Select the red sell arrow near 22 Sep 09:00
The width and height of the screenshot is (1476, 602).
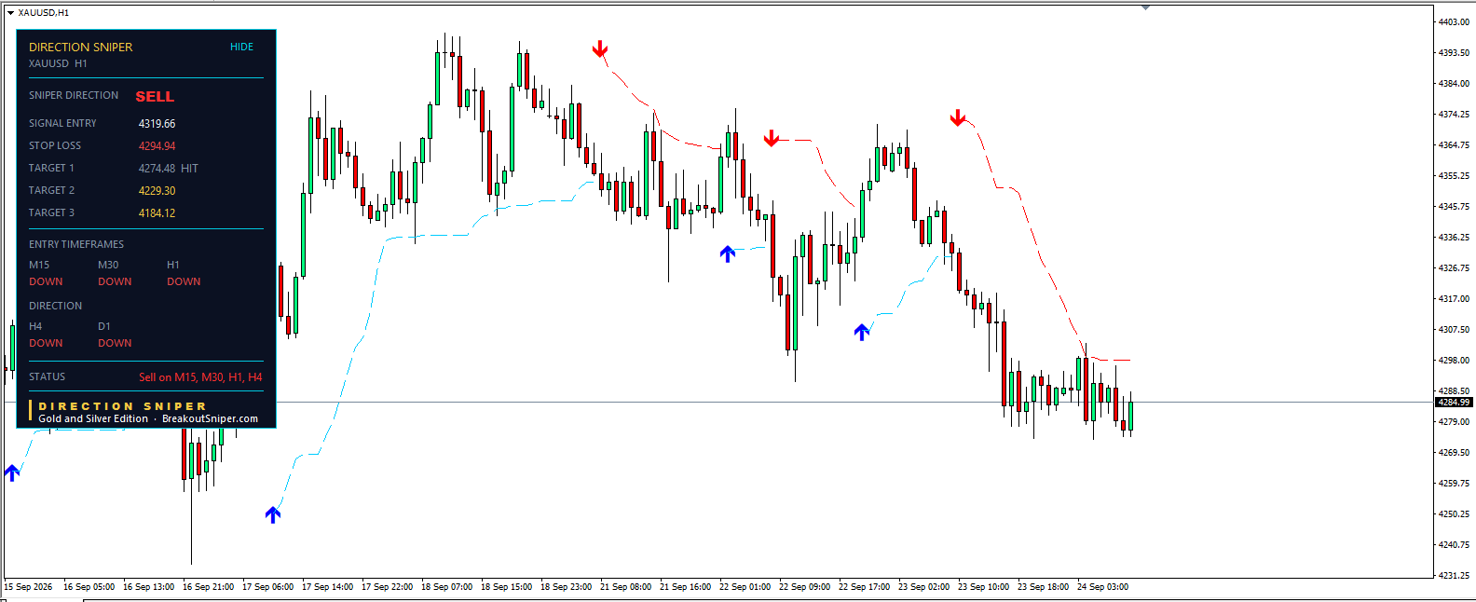(772, 138)
